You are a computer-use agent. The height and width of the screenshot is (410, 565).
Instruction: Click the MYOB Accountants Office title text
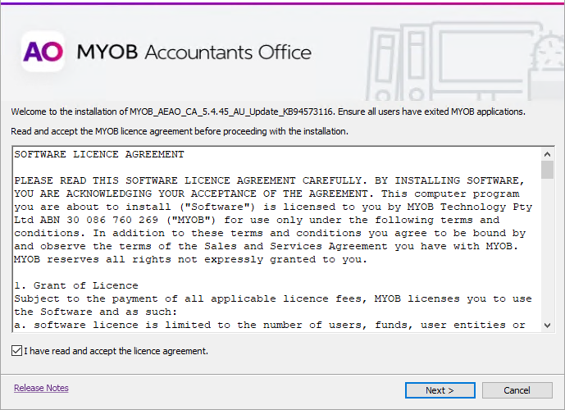click(194, 52)
